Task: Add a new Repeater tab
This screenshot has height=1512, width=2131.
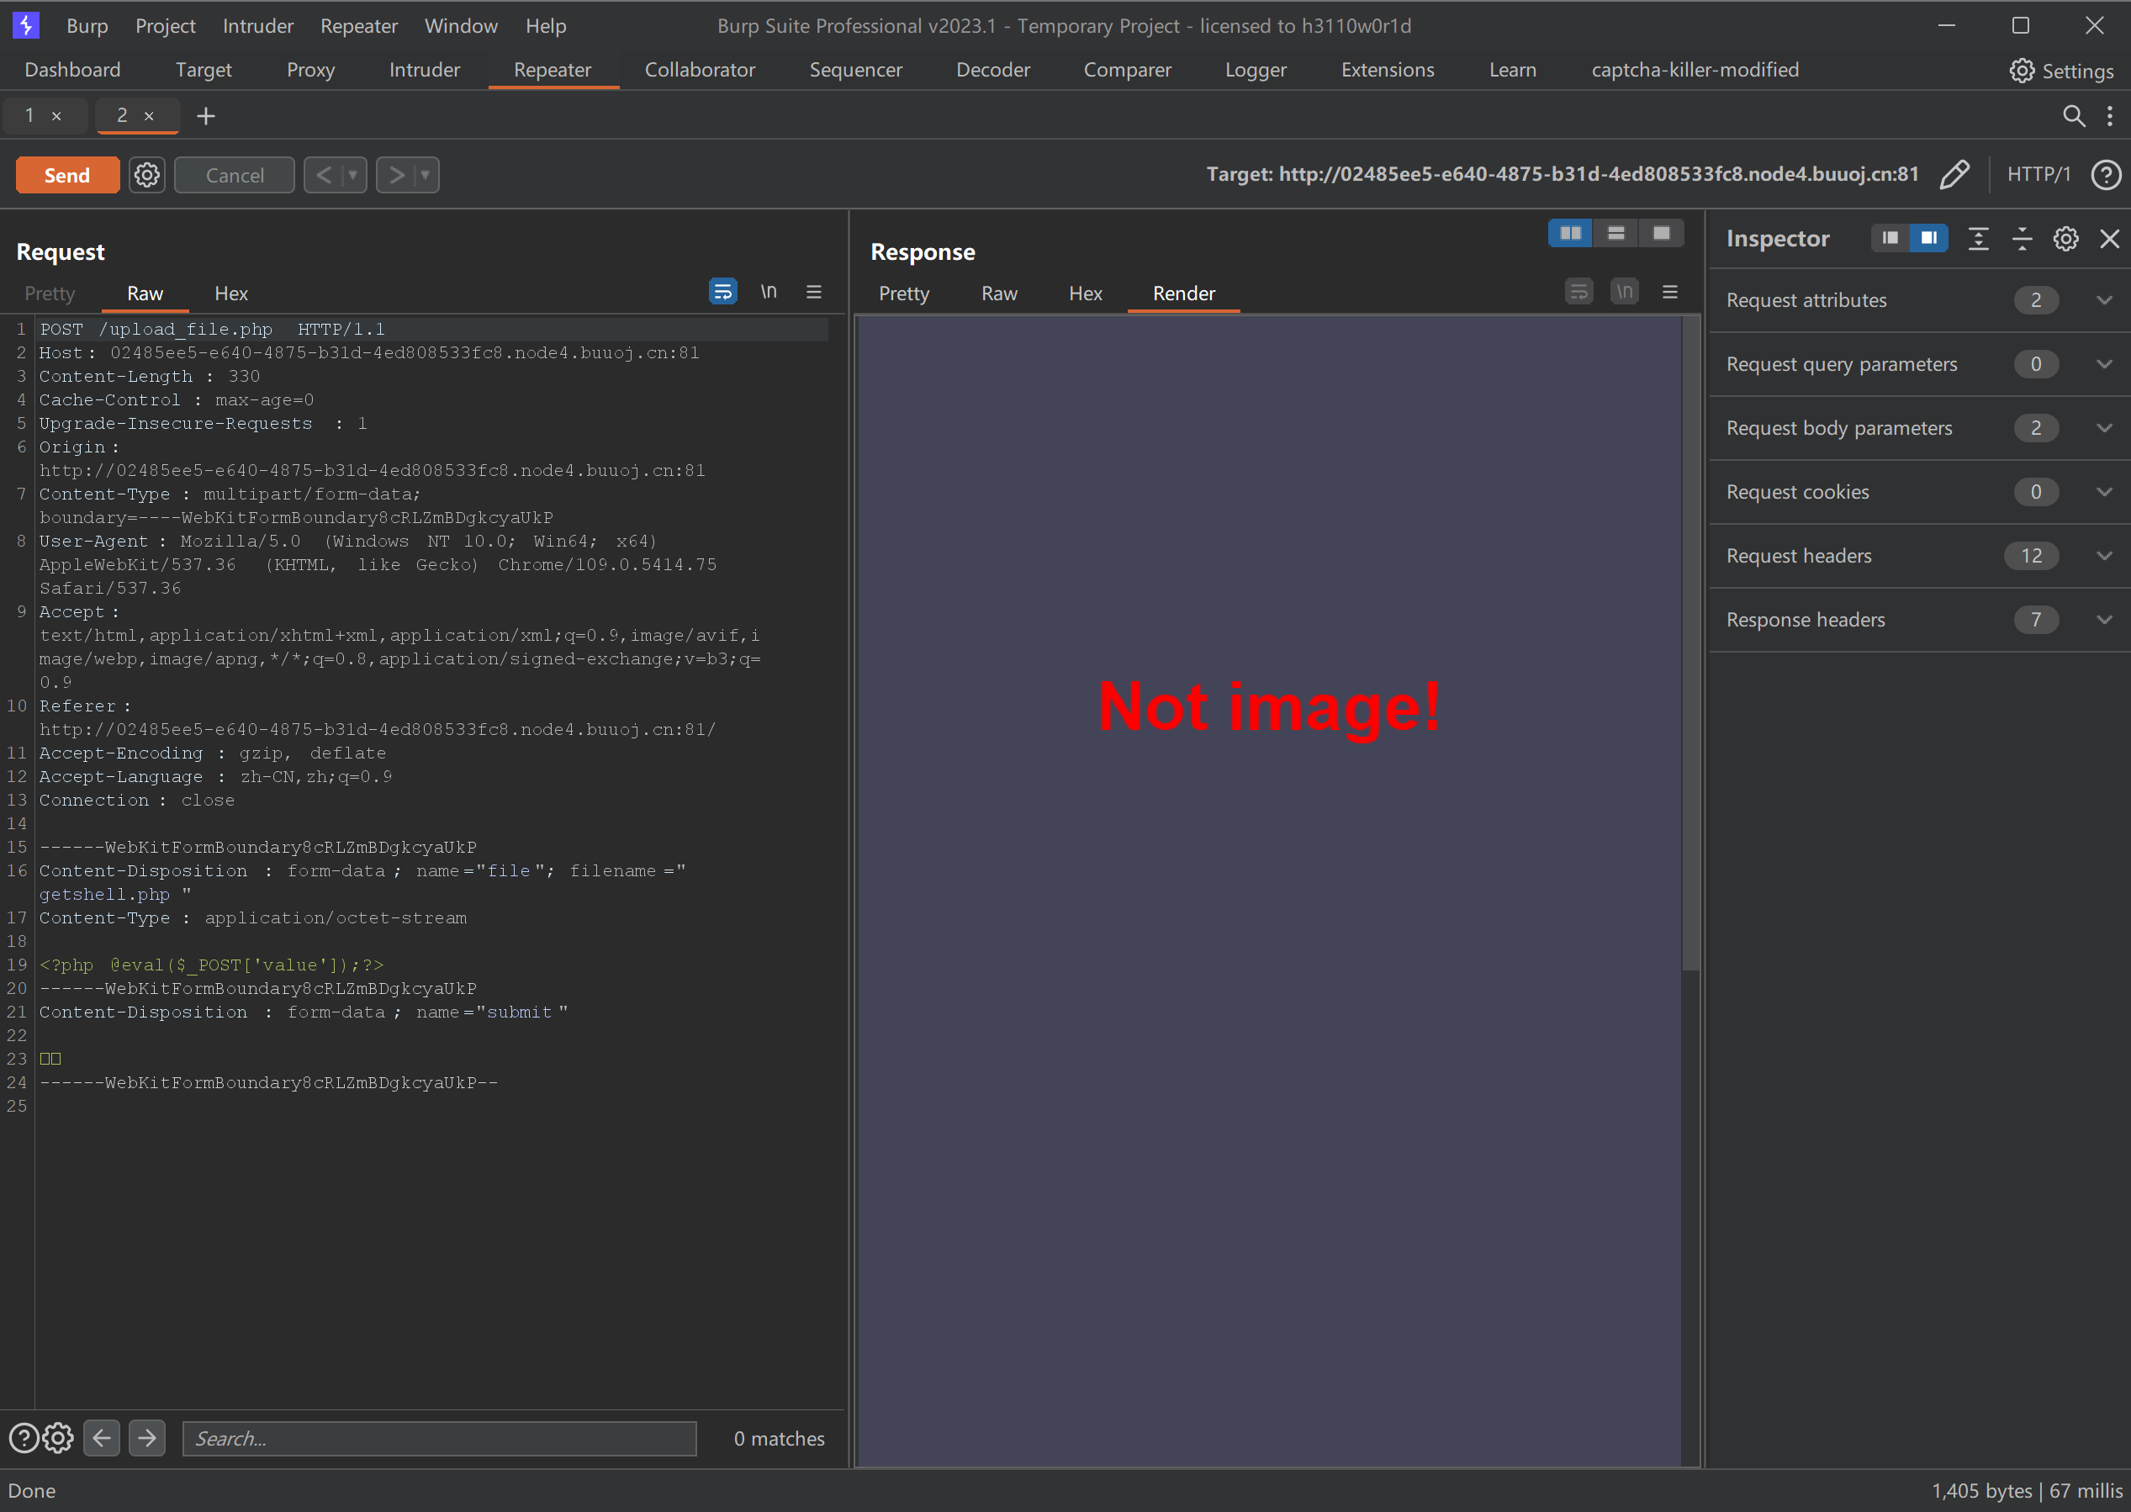Action: tap(206, 115)
